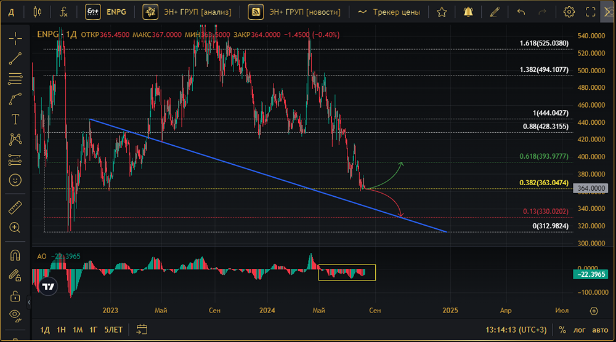Viewport: 616px width, 342px height.
Task: Click the TradingView logo badge
Action: click(48, 287)
